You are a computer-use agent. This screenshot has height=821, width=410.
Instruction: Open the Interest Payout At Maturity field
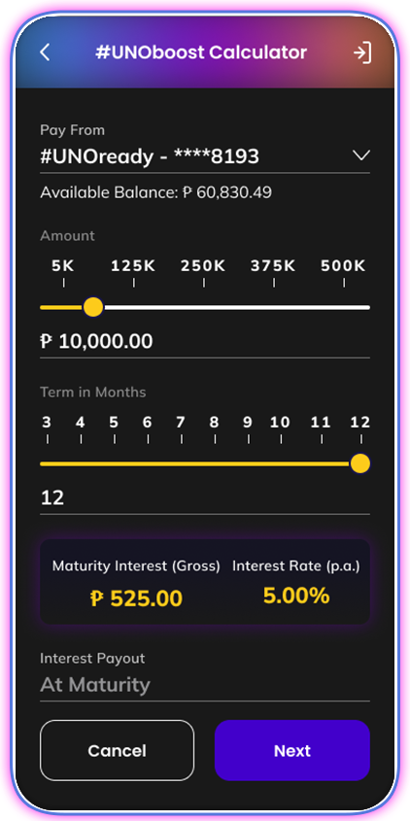(205, 685)
